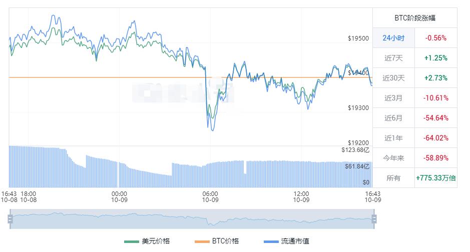Select the 近7天 period row
This screenshot has width=470, height=252.
point(393,58)
